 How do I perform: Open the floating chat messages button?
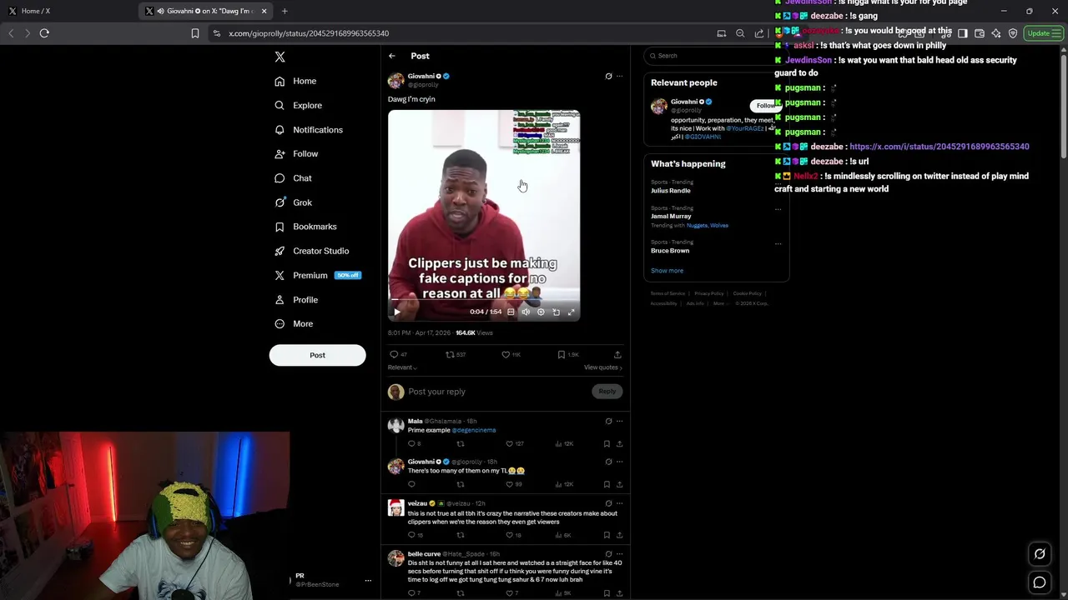[x=1040, y=582]
